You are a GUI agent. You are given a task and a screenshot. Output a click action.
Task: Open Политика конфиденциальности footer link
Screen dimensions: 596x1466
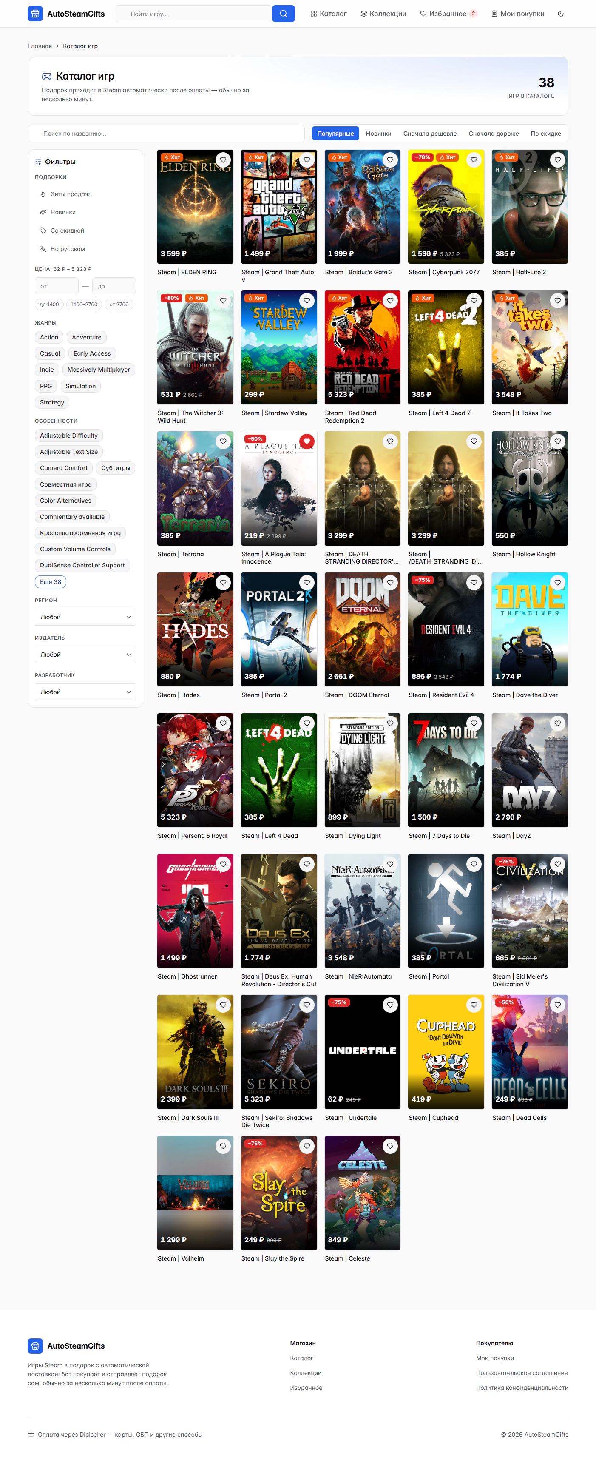coord(522,1387)
